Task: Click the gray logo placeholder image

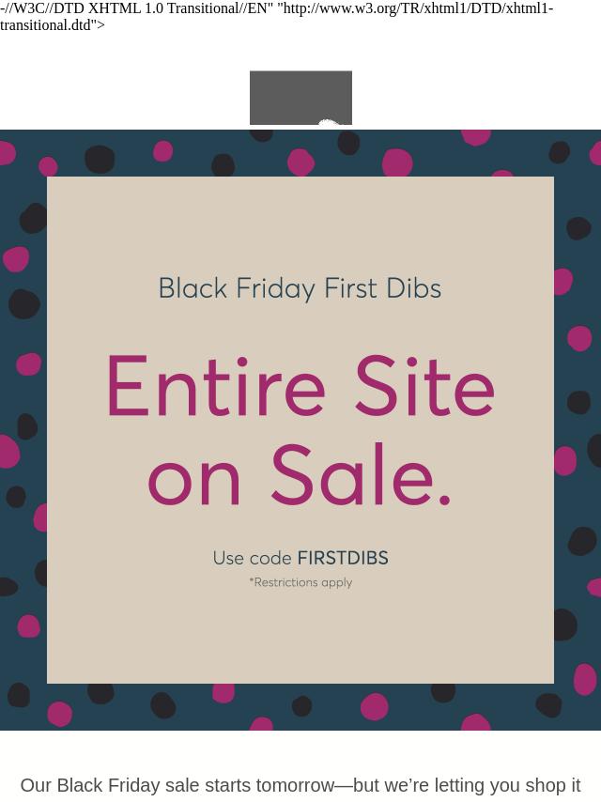Action: (300, 97)
